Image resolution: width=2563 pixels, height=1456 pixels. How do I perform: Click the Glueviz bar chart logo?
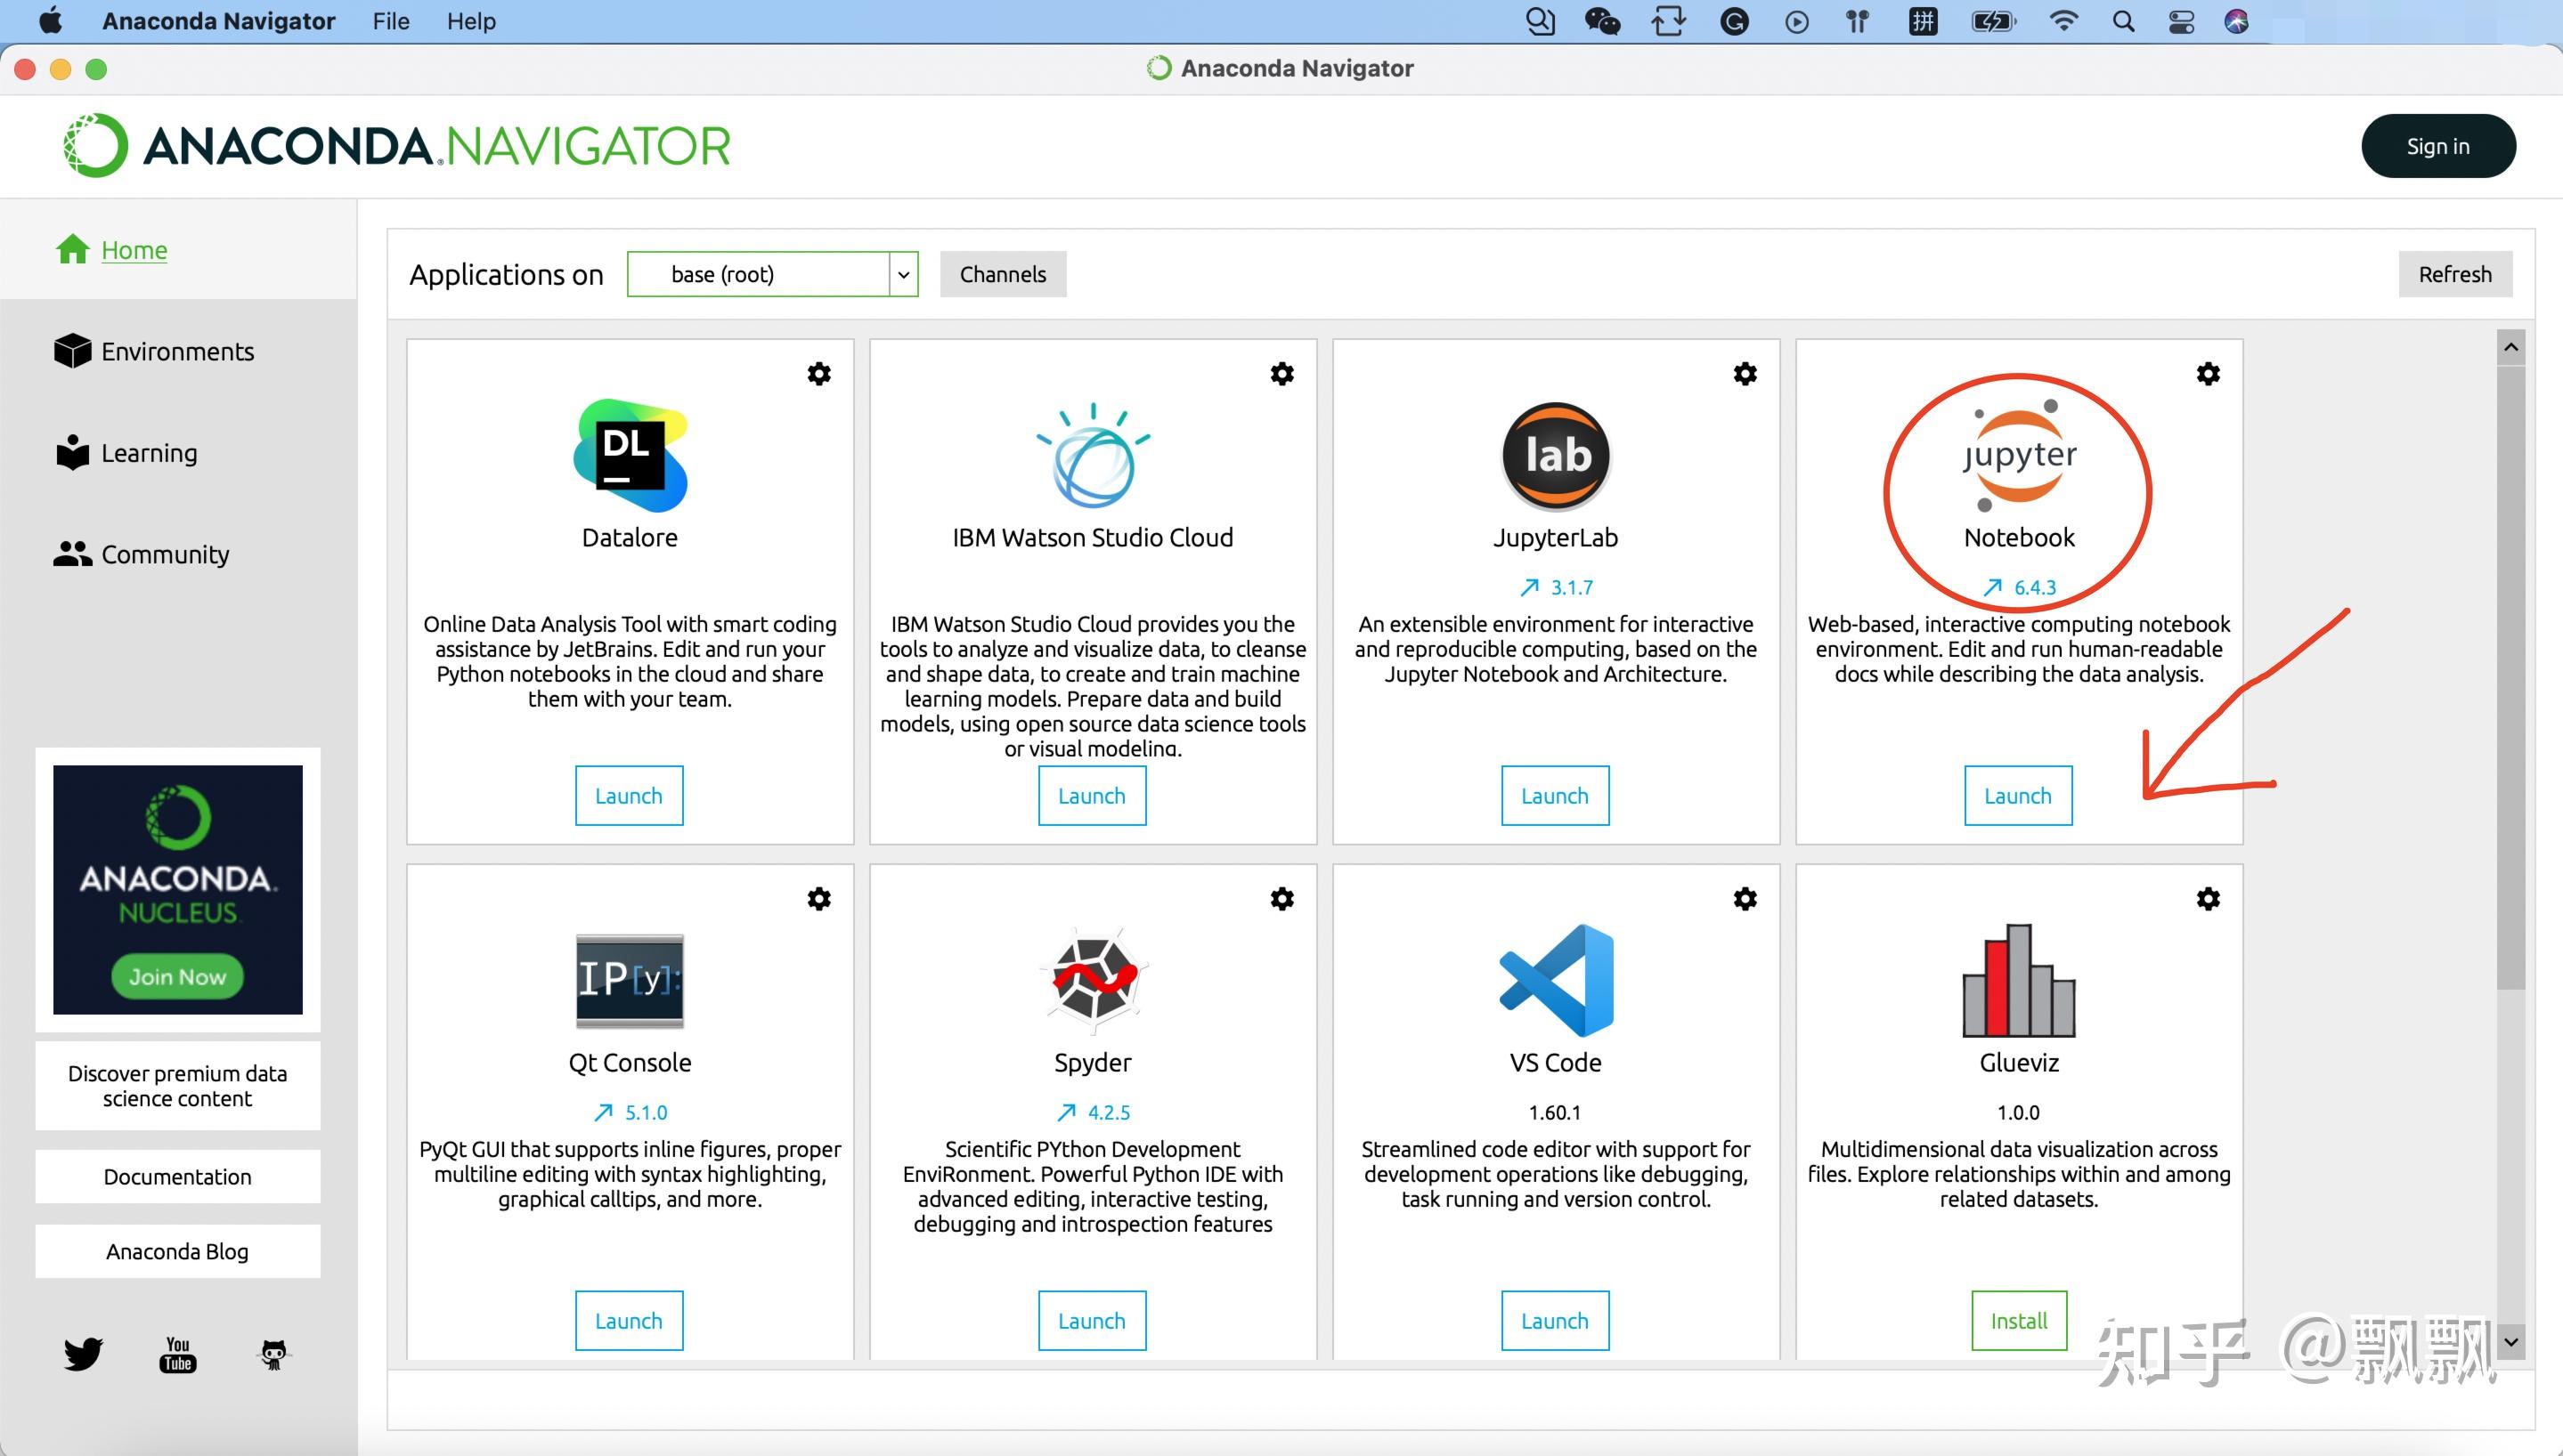[2019, 981]
